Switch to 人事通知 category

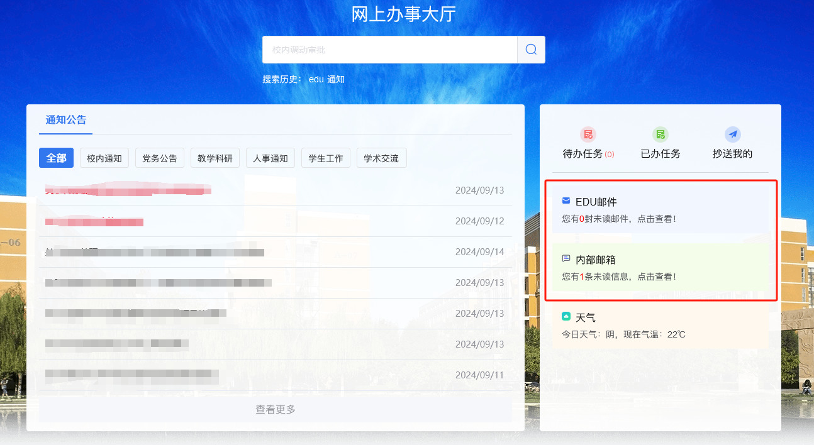tap(270, 158)
